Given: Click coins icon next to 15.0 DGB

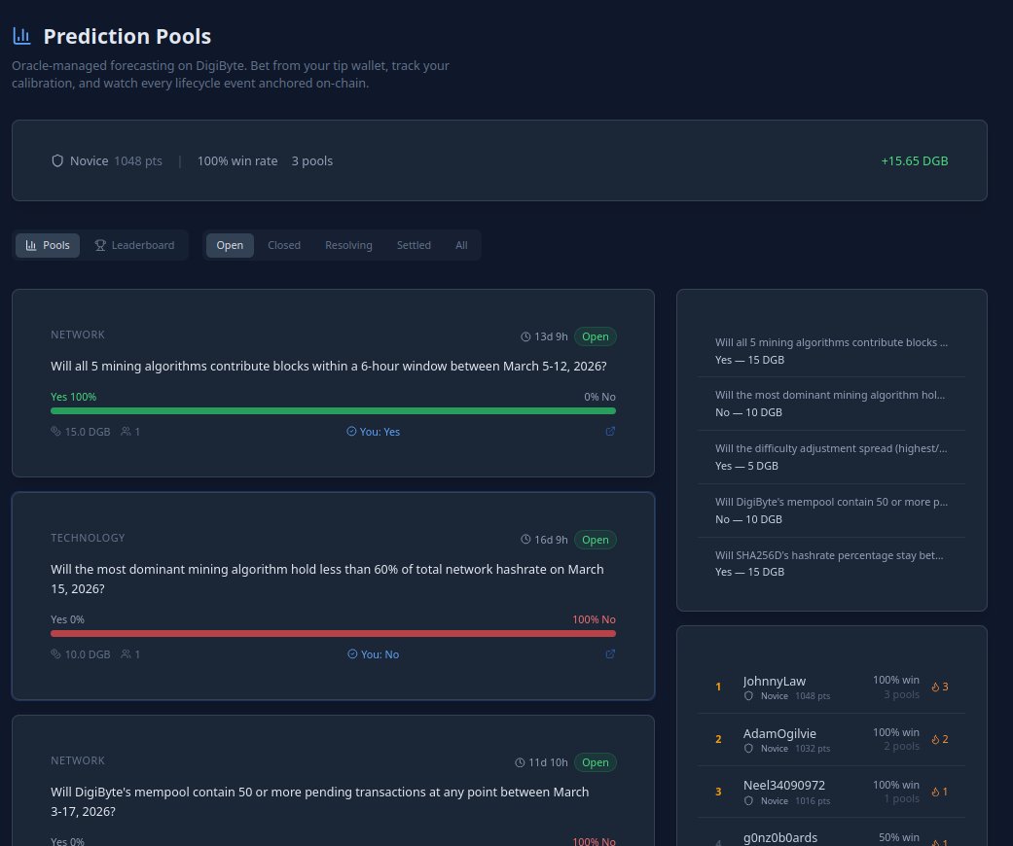Looking at the screenshot, I should 56,432.
